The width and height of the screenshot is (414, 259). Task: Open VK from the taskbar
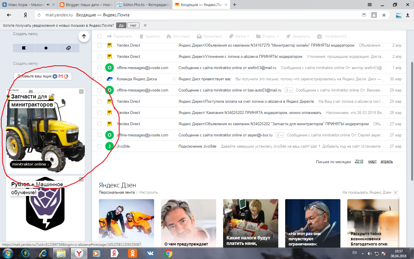150,254
